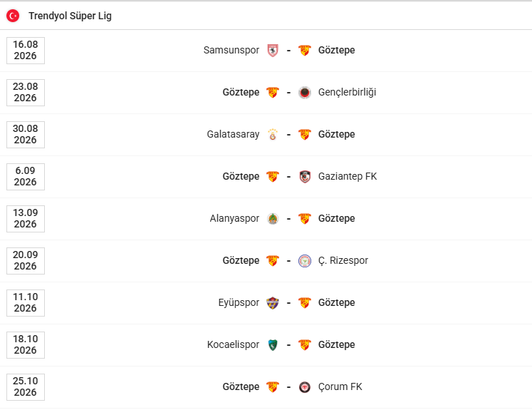
Task: Click Göztepe crest in the Eyüpspor fixture
Action: click(x=305, y=303)
